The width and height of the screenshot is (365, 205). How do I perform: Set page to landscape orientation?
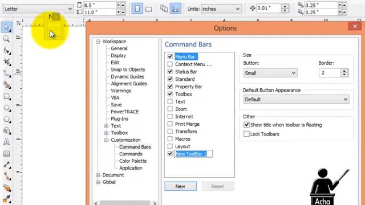[x=148, y=9]
